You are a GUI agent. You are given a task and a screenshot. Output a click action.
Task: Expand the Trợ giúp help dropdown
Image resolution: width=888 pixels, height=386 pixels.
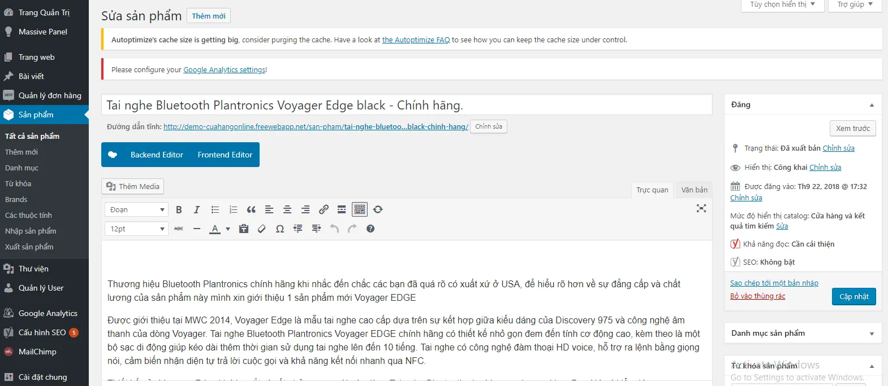point(855,5)
